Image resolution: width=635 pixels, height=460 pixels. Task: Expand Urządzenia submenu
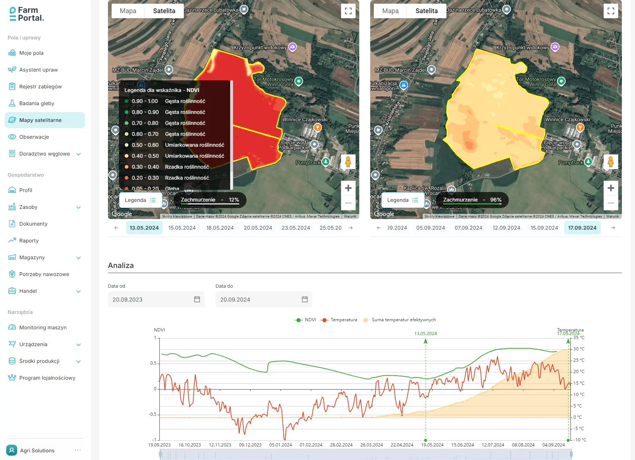tap(78, 345)
